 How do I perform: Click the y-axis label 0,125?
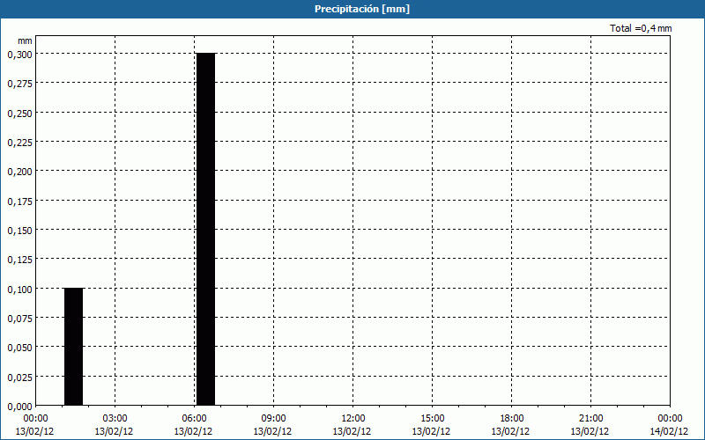[x=19, y=260]
